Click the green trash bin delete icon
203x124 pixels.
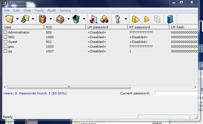(76, 19)
